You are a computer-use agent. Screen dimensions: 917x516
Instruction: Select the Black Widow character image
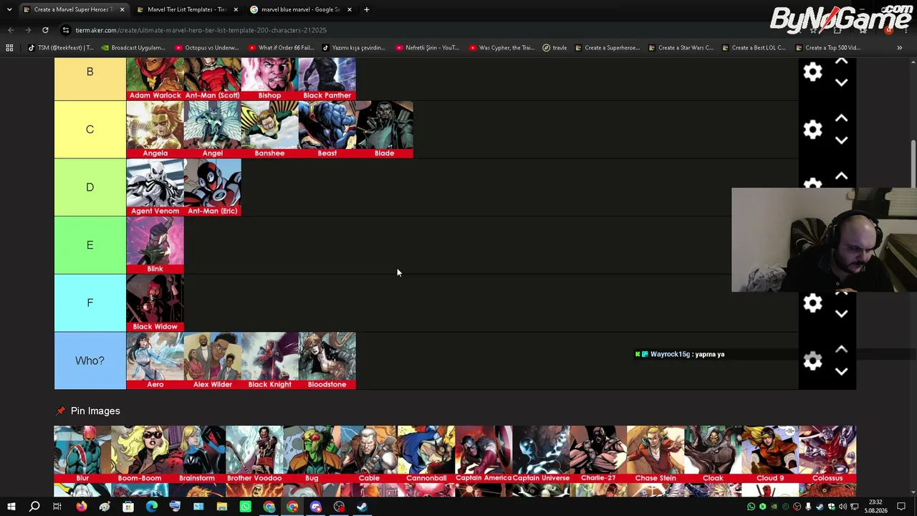[x=155, y=303]
